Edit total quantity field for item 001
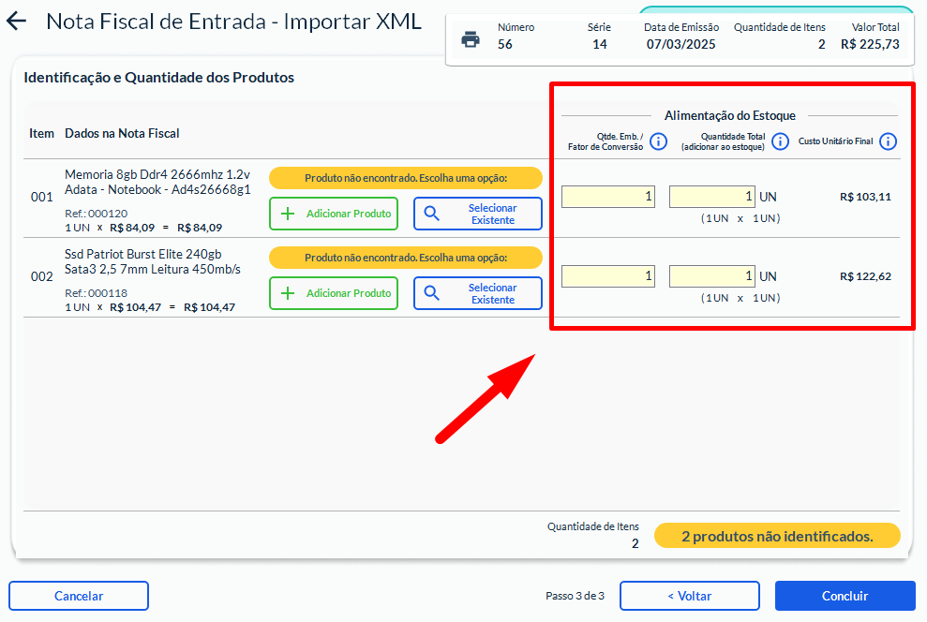This screenshot has width=927, height=622. [711, 197]
